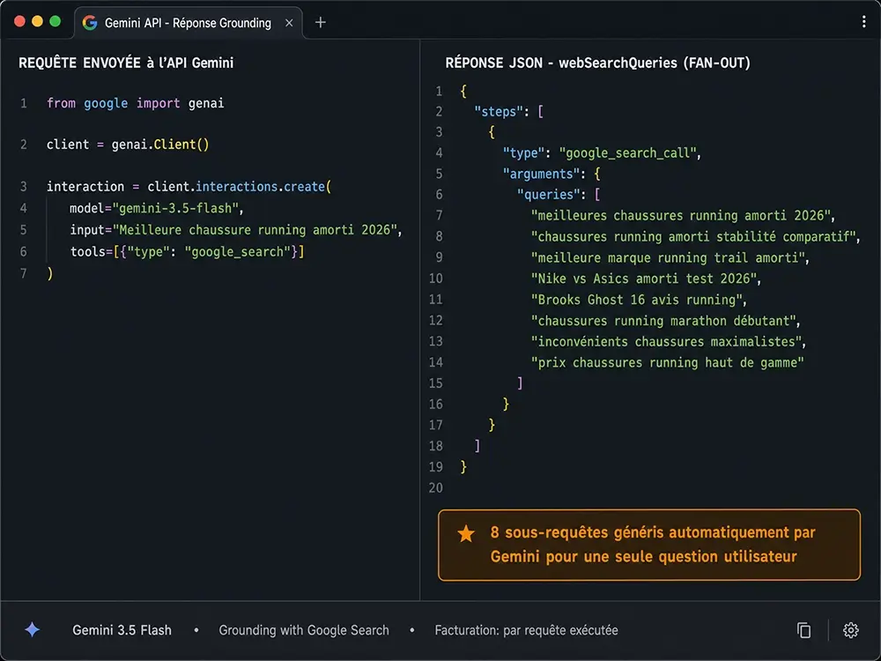Click the REQUÊTE ENVOYÉE à l'API Gemini heading

tap(126, 63)
